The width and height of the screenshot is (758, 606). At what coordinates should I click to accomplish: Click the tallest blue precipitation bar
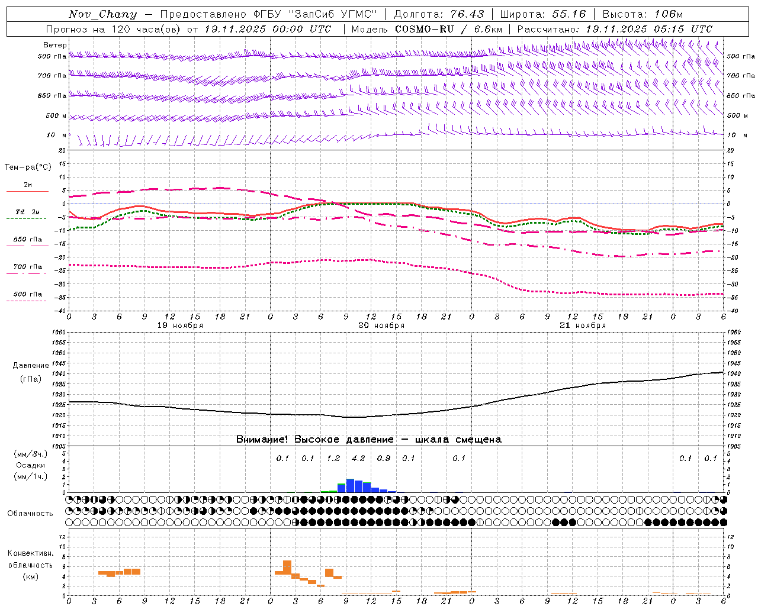[350, 485]
